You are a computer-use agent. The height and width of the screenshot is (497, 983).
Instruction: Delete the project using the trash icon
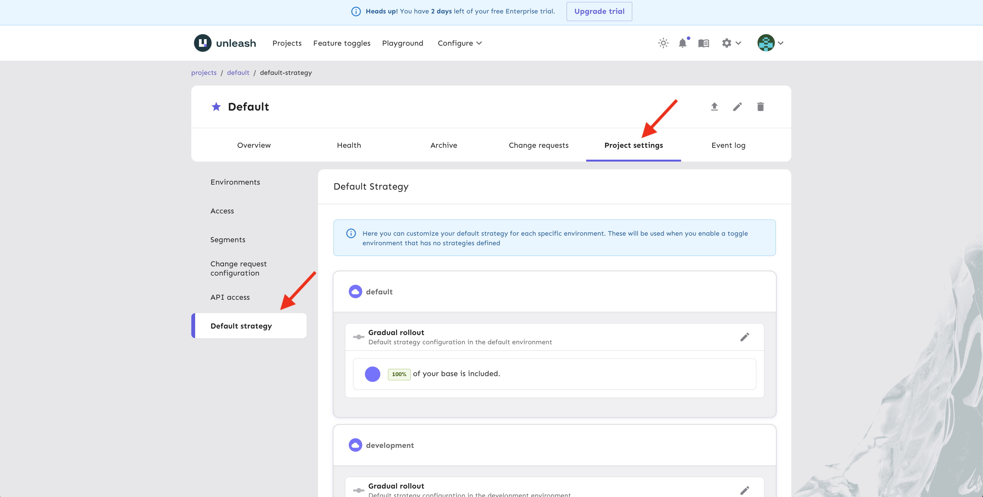pyautogui.click(x=760, y=107)
